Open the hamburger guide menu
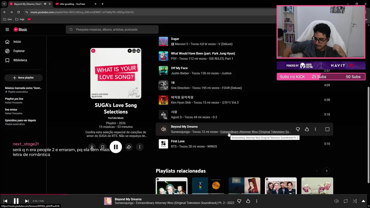 (7, 29)
